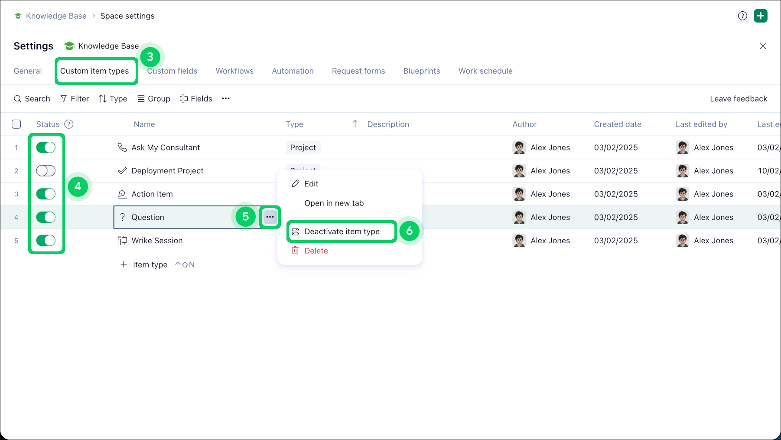781x440 pixels.
Task: Click the Knowledge Base graduation cap icon
Action: pyautogui.click(x=69, y=46)
